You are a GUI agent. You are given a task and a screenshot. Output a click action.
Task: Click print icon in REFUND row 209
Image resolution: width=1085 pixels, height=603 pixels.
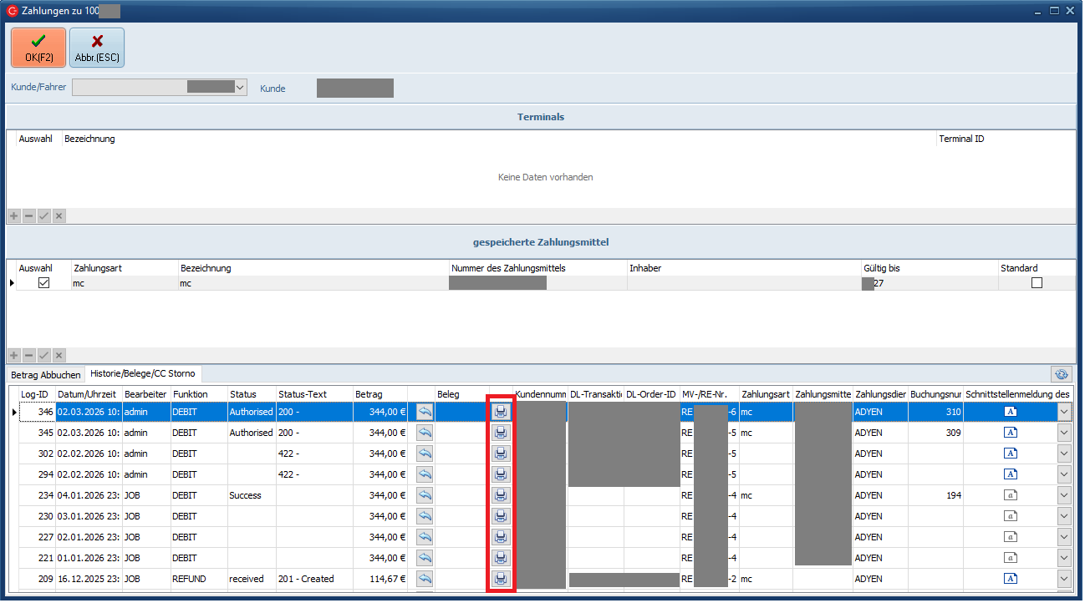click(500, 579)
